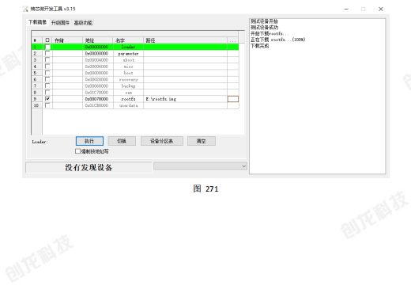Click the '...' column header

click(233, 40)
